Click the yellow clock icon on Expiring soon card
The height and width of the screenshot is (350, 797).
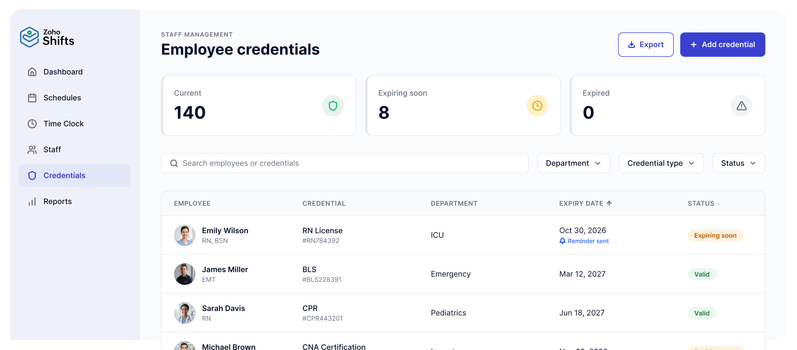(537, 106)
